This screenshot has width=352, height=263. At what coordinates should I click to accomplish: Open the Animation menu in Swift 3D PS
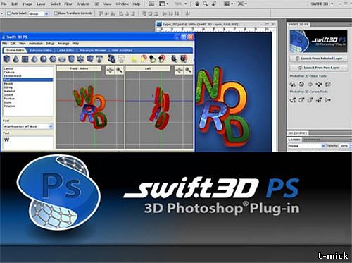[36, 44]
